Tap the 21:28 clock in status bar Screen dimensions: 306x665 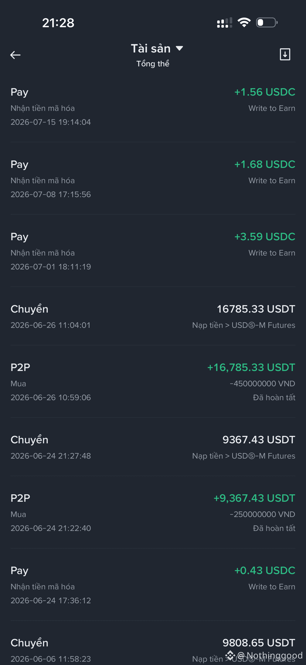(58, 23)
